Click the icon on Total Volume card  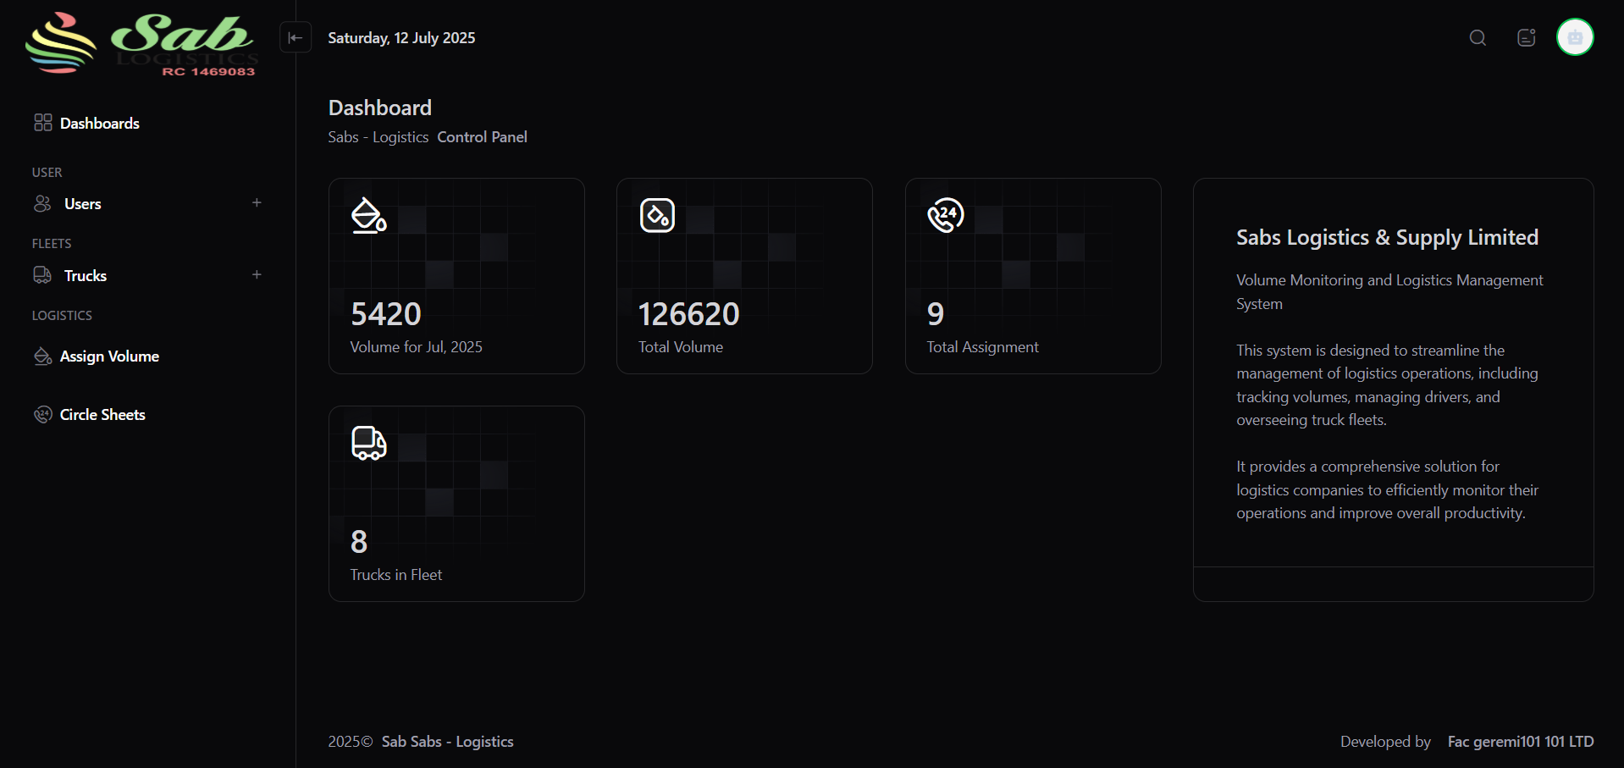point(657,215)
